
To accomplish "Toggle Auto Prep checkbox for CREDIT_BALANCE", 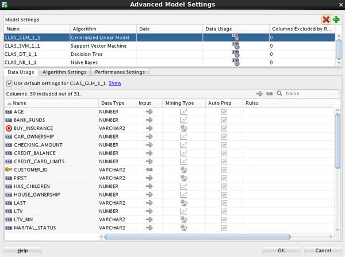I will 224,154.
